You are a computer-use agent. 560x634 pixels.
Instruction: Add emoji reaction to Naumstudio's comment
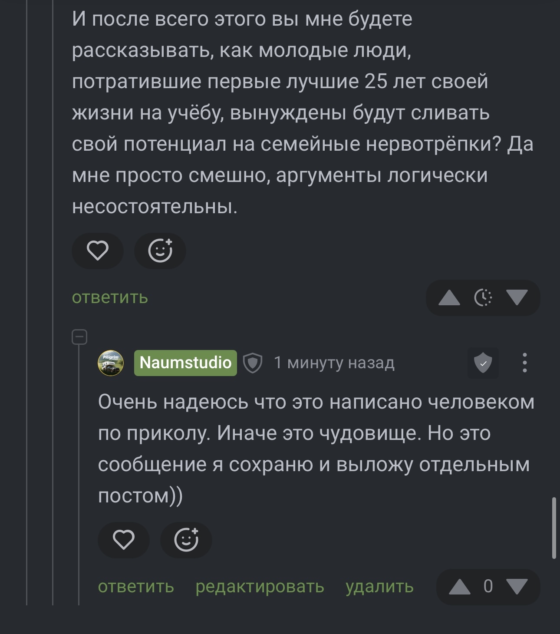(x=186, y=540)
